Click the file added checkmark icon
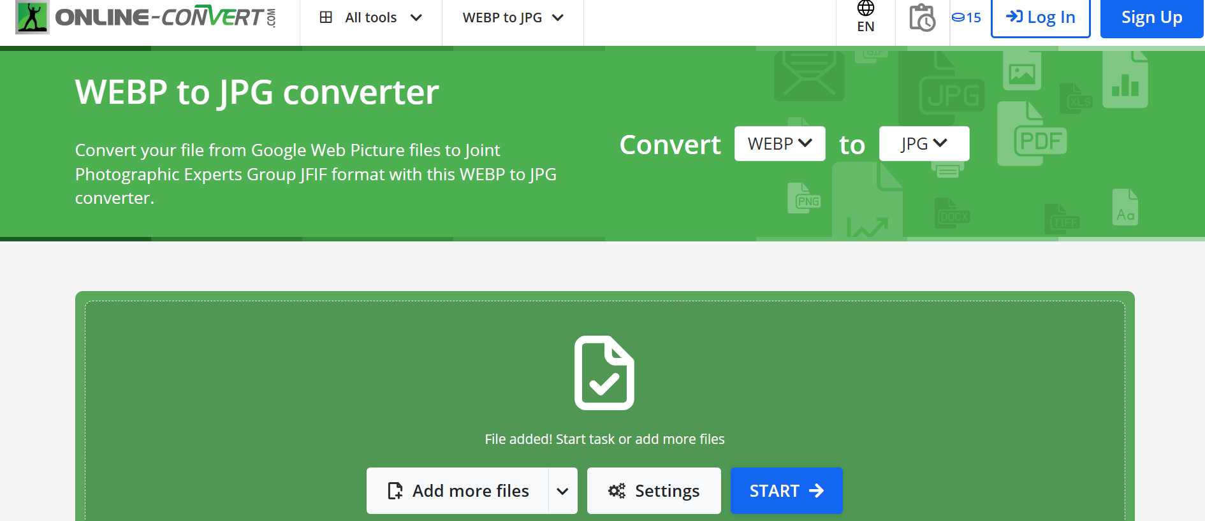This screenshot has width=1205, height=521. point(604,373)
